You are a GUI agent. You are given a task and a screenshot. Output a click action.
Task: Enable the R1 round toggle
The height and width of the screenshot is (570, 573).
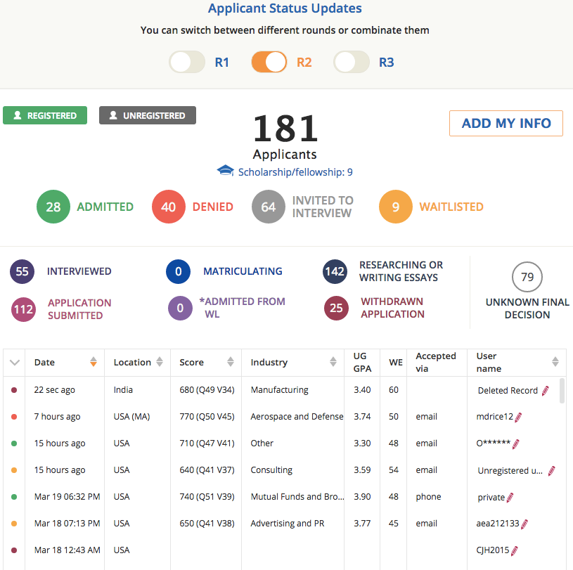(x=187, y=62)
